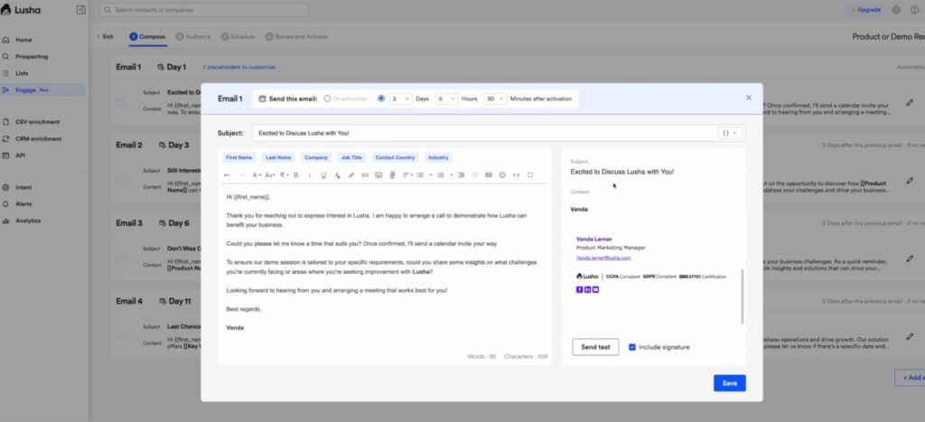925x422 pixels.
Task: Uncheck the Include signature checkbox
Action: coord(631,347)
